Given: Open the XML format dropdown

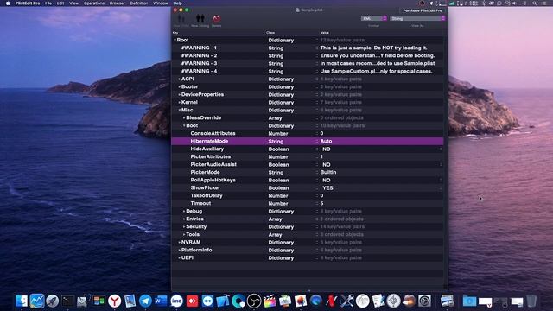Looking at the screenshot, I should click(374, 18).
